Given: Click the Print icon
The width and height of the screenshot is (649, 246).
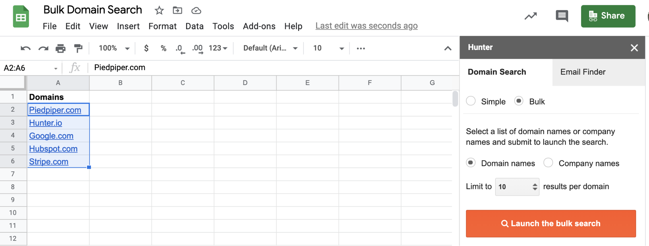Looking at the screenshot, I should tap(60, 48).
